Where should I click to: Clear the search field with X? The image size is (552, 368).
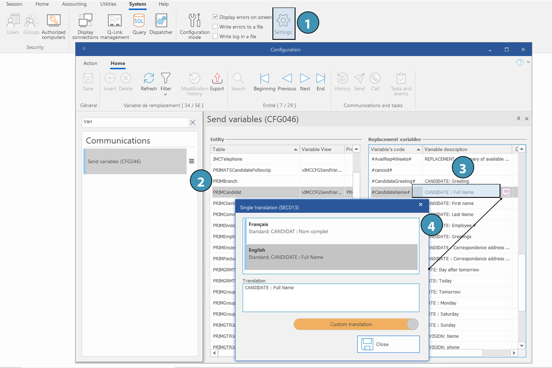coord(193,122)
